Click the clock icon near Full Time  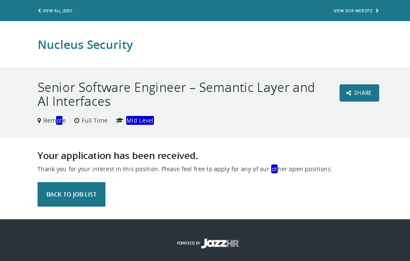coord(77,121)
